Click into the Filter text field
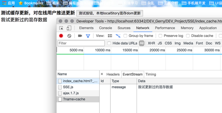The image size is (222, 113). (81, 43)
